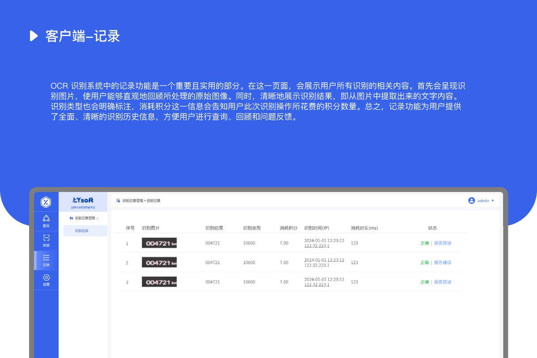Screen dimensions: 537x358
Task: Click the LYsoft brand logo
Action: 83,200
